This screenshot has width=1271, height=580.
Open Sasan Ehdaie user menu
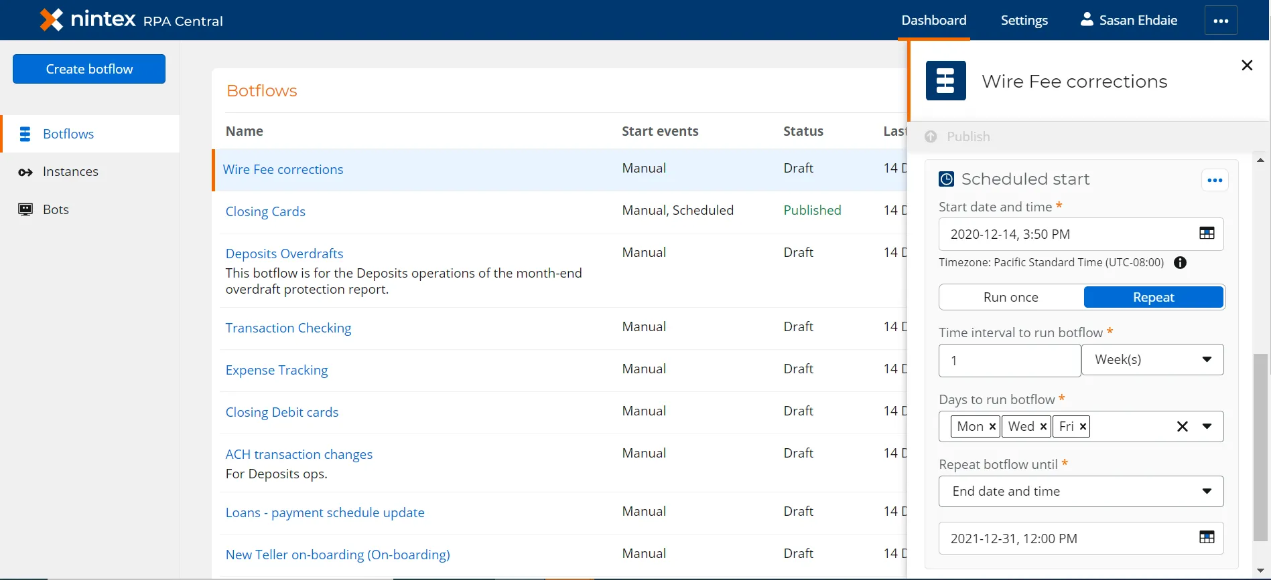(1129, 20)
